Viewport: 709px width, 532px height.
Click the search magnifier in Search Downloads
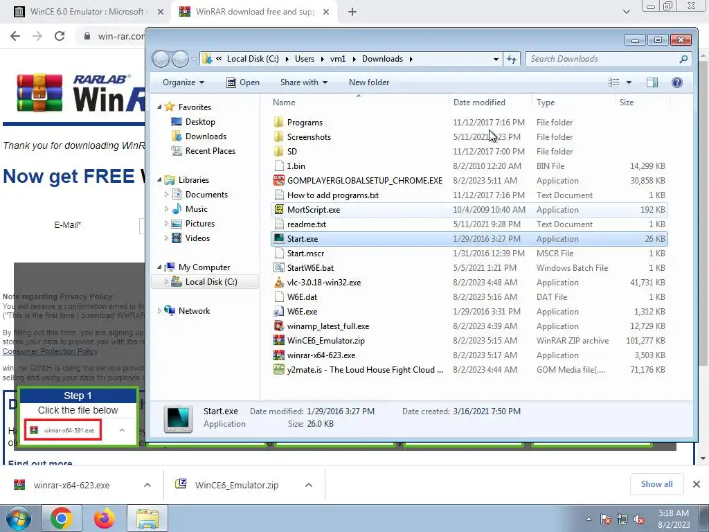(x=683, y=59)
